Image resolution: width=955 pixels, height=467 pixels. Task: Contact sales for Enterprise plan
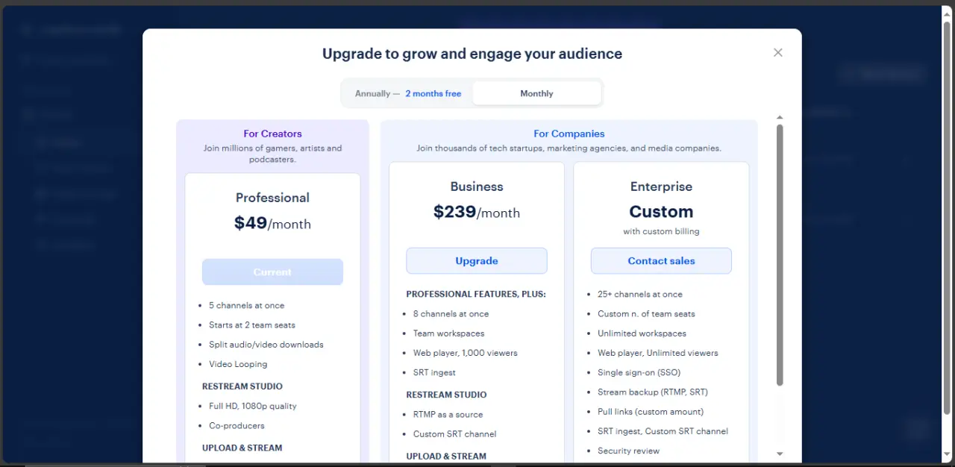(x=661, y=261)
